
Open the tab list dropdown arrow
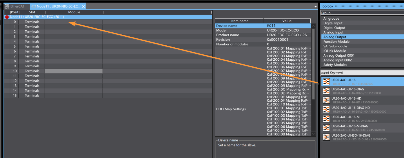tap(315, 7)
